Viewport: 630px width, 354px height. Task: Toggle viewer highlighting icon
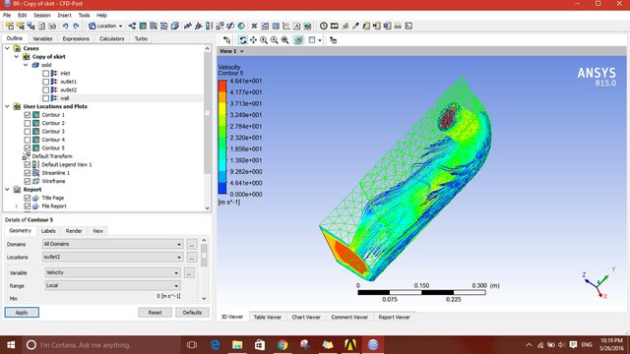coord(298,40)
